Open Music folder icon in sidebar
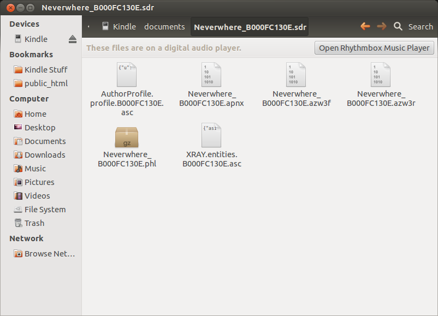 [18, 169]
